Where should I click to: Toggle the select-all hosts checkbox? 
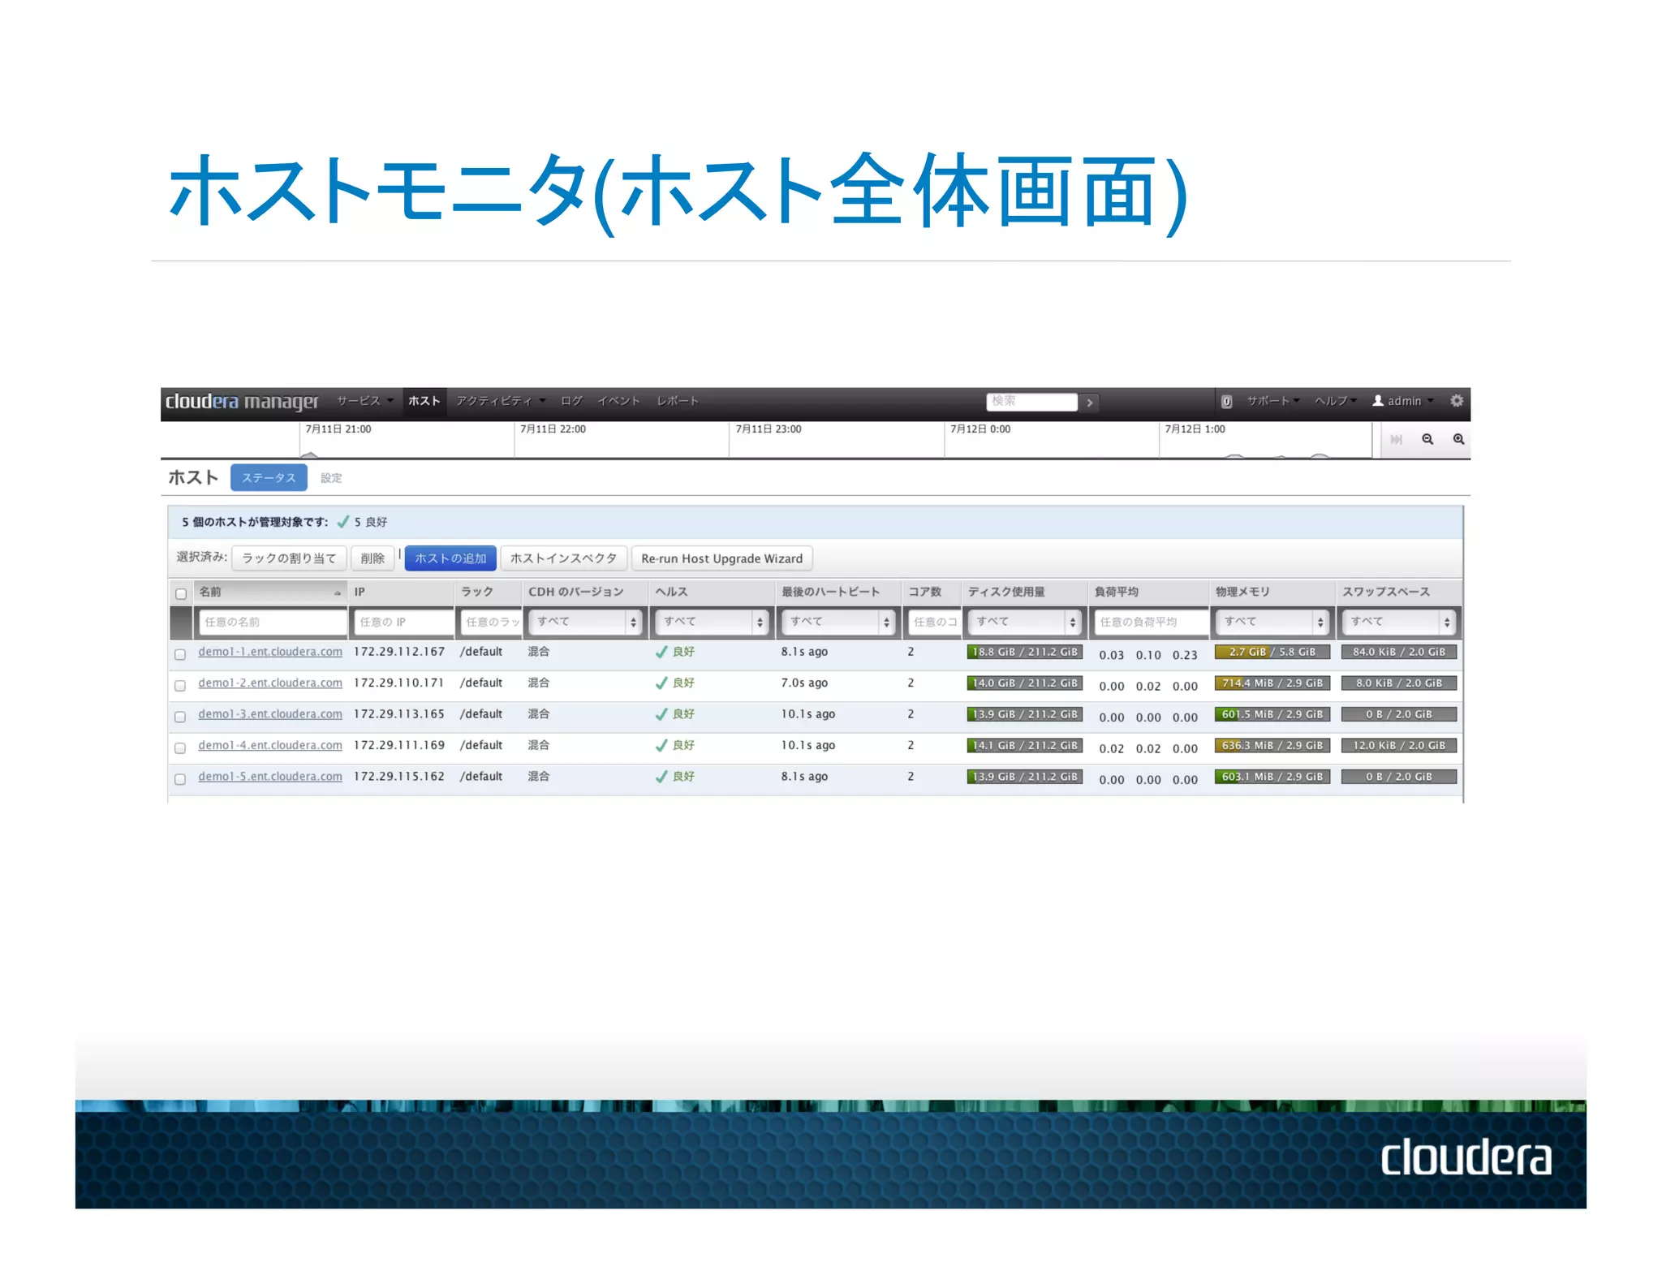tap(181, 593)
